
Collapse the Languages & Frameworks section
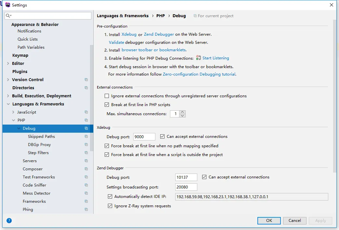coord(8,104)
